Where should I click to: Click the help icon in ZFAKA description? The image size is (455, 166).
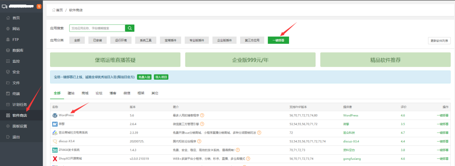click(x=238, y=150)
